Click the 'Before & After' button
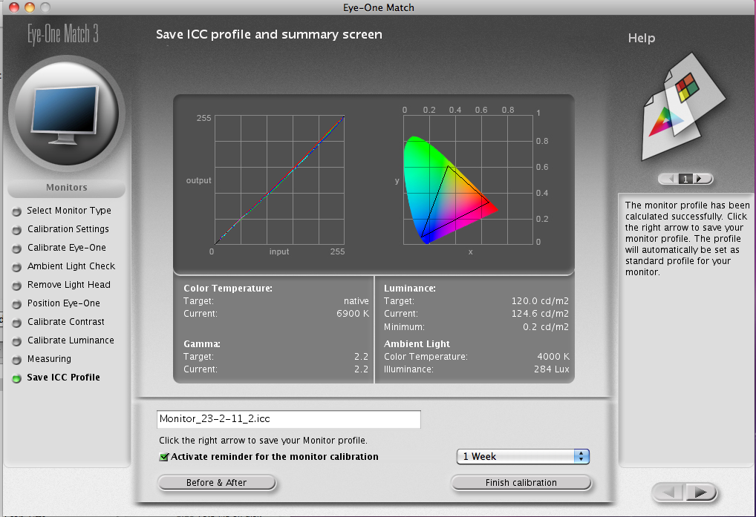The image size is (756, 517). click(216, 482)
